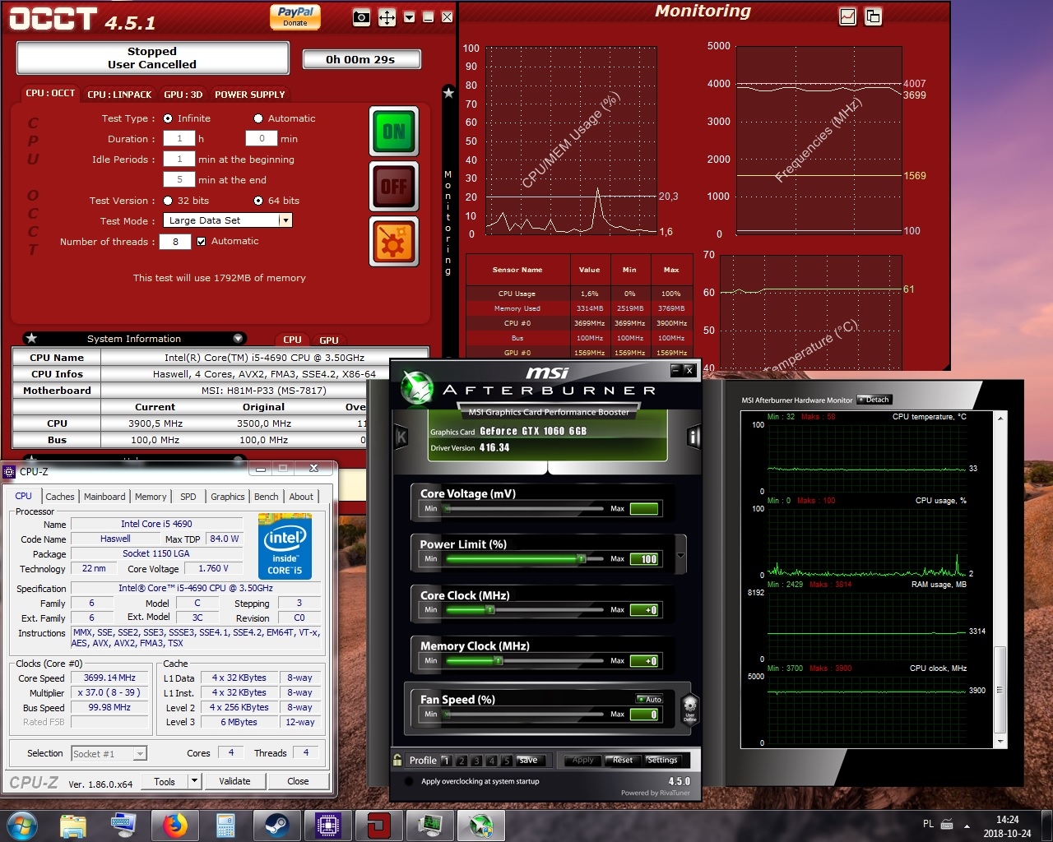
Task: Open the Windows Start menu
Action: pyautogui.click(x=21, y=825)
